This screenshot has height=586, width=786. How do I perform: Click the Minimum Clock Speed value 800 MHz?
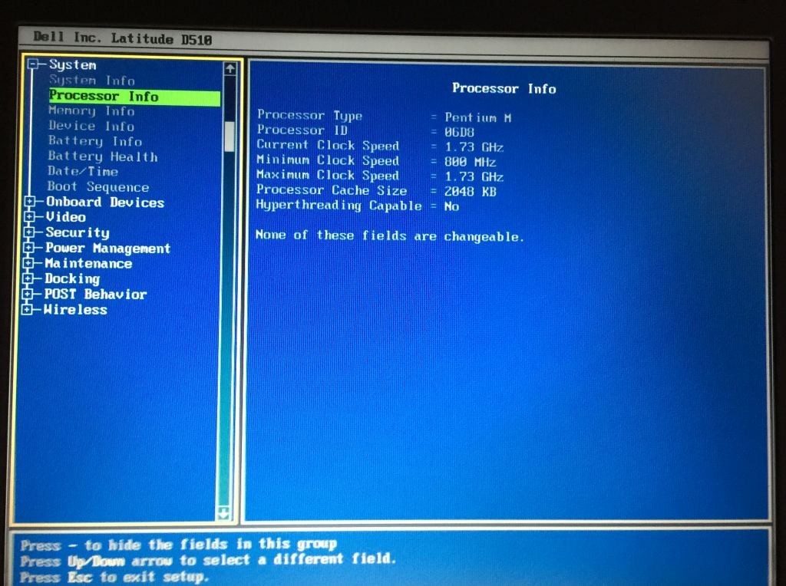(470, 162)
